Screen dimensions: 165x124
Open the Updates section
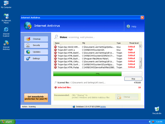coord(36,52)
